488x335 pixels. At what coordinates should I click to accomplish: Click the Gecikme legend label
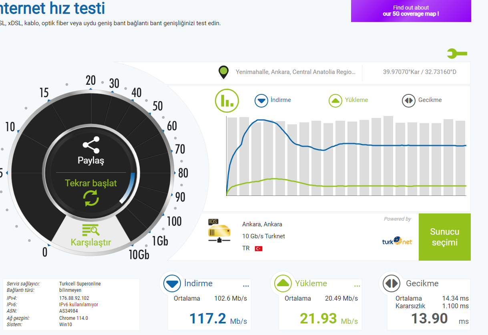(430, 100)
